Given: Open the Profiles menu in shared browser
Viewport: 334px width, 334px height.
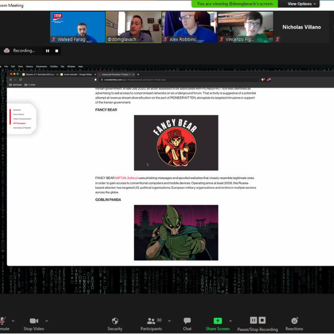Looking at the screenshot, I should 54,66.
